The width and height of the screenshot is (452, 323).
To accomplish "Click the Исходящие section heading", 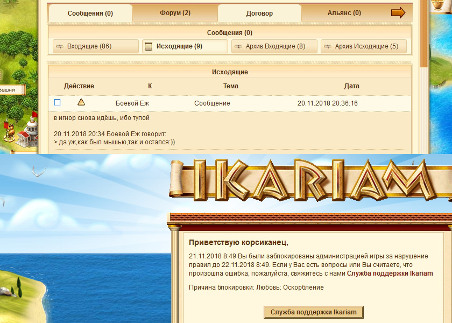I will click(x=230, y=72).
